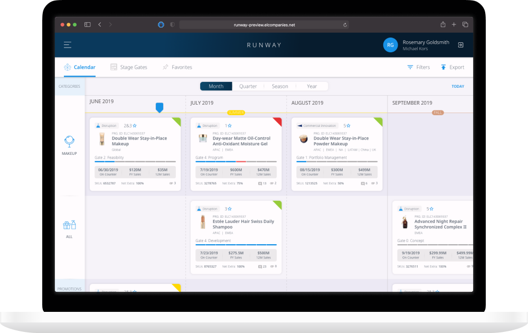The image size is (528, 333).
Task: Click star rating on Day-wear Matte Gel card
Action: [230, 126]
